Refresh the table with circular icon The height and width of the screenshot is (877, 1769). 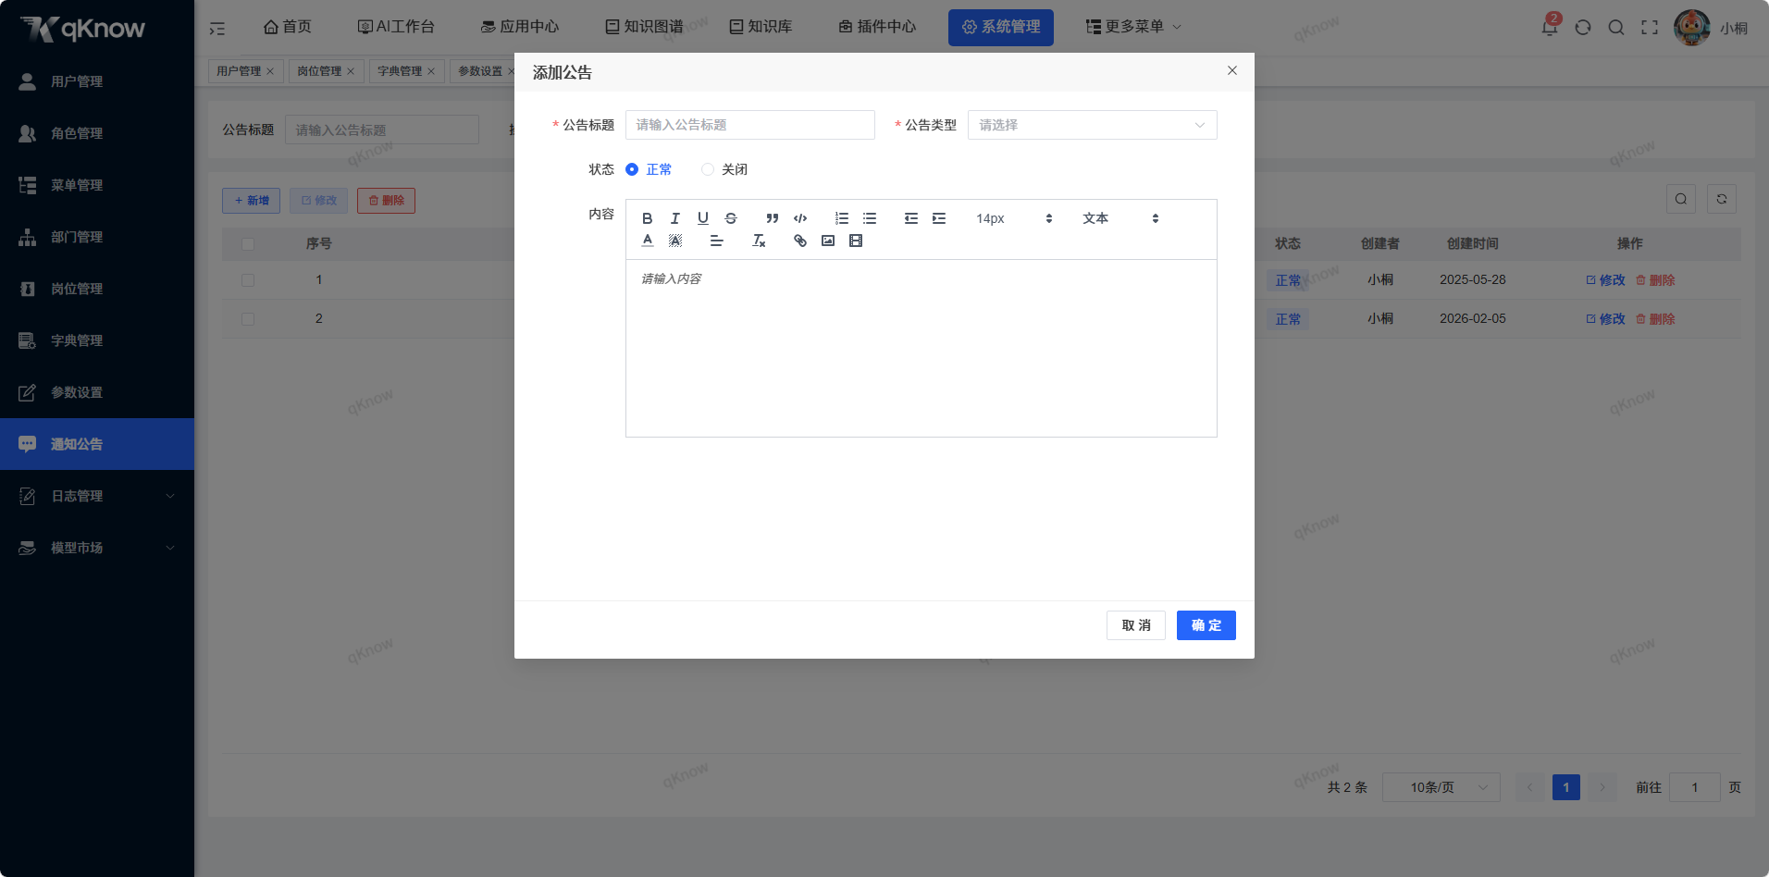[1722, 199]
